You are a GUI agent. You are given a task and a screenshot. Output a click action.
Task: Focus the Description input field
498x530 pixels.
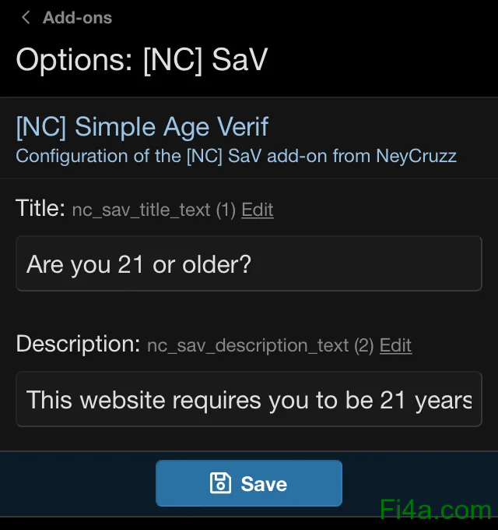(249, 400)
